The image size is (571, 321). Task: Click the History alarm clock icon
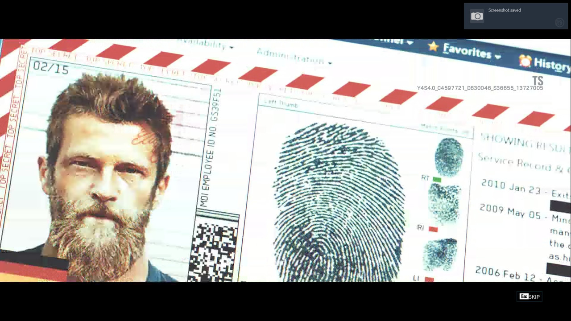coord(525,61)
